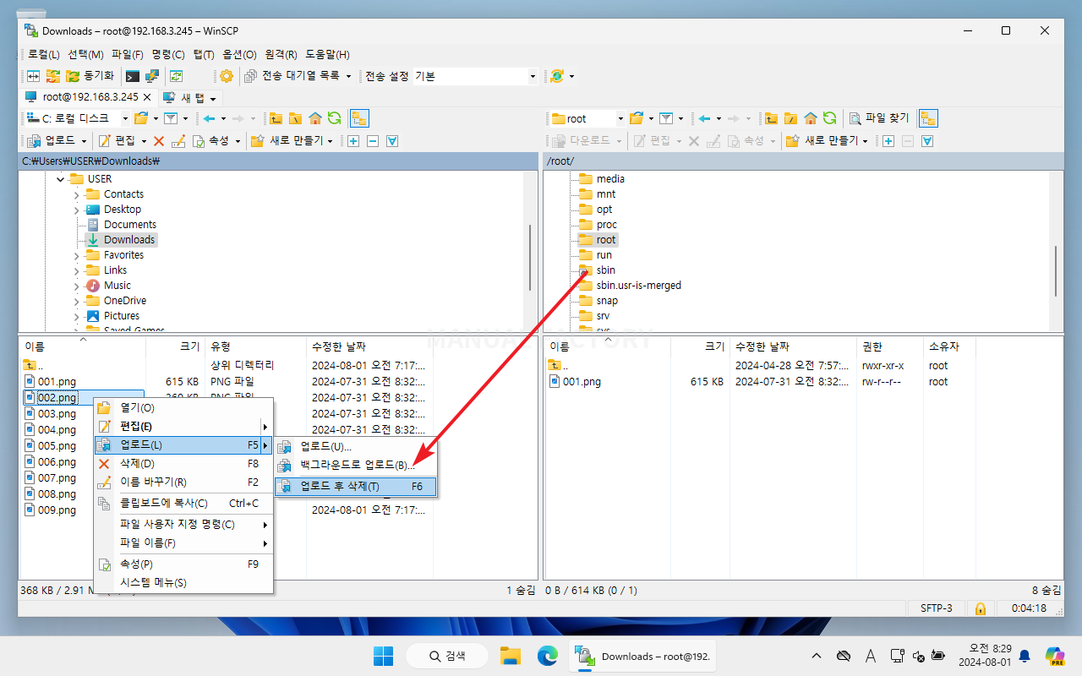Click the local tree vertical scrollbar
Screen dimensions: 1082x676
pos(530,257)
